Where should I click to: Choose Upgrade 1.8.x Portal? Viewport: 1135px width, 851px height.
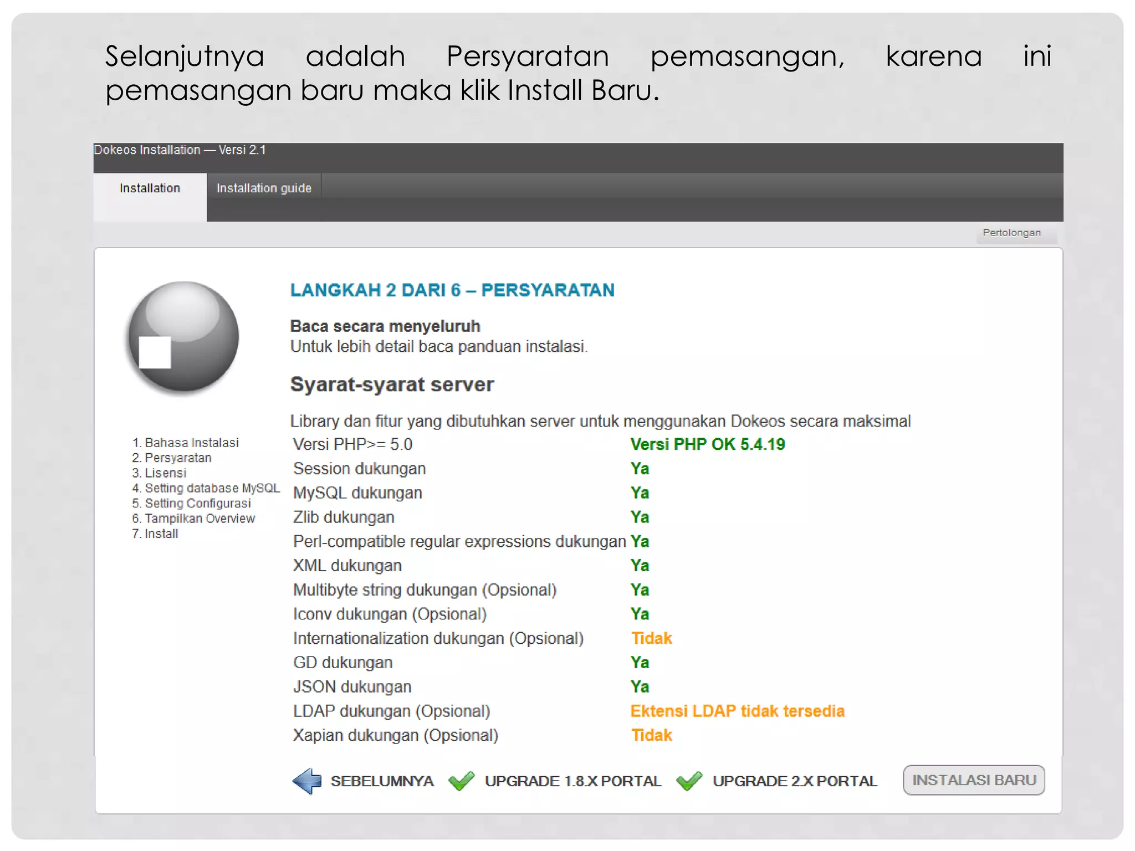[573, 781]
